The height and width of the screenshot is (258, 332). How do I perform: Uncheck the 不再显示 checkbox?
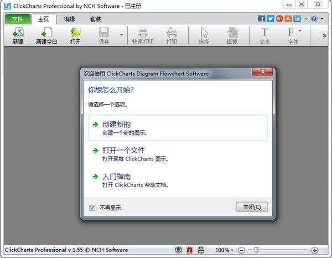92,208
